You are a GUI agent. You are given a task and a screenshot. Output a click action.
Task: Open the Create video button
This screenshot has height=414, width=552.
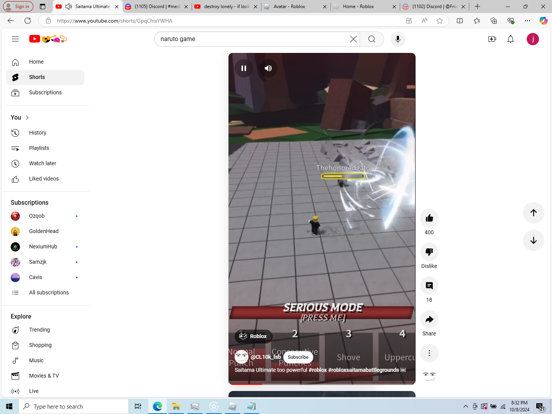492,39
